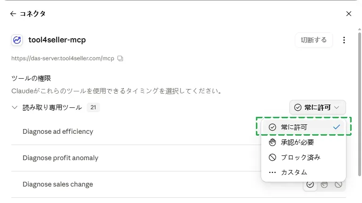Click the tool count badge 21
Viewport: 362px width, 203px height.
[93, 107]
